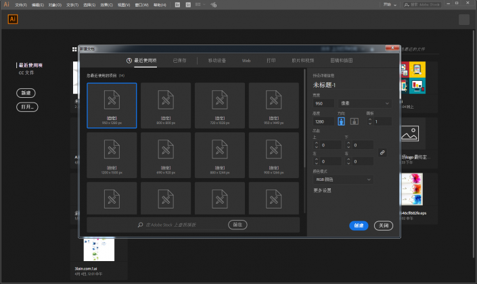Switch to the 打印 tab
Screen dimensions: 477x284
tap(271, 61)
